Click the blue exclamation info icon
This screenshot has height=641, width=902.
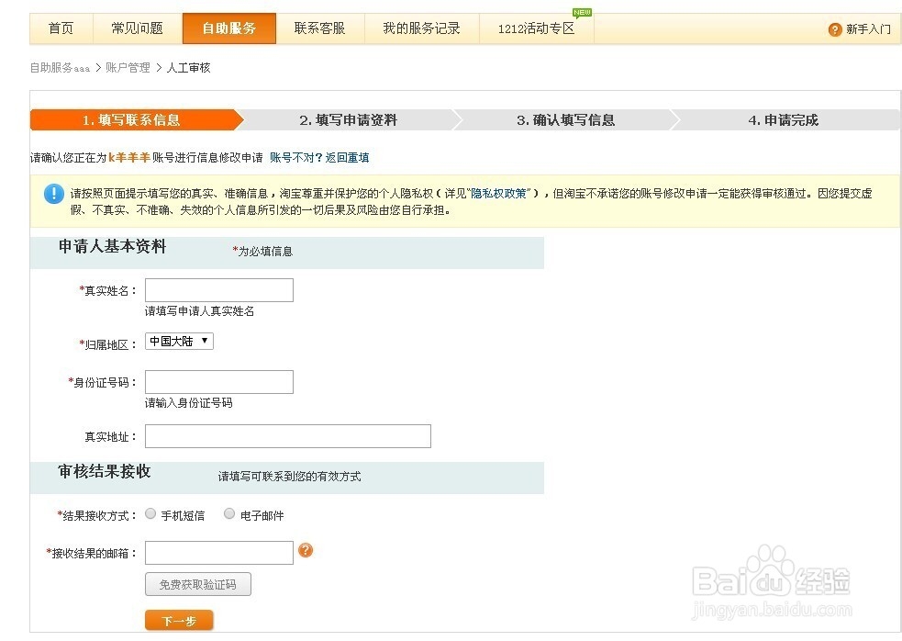(x=54, y=194)
